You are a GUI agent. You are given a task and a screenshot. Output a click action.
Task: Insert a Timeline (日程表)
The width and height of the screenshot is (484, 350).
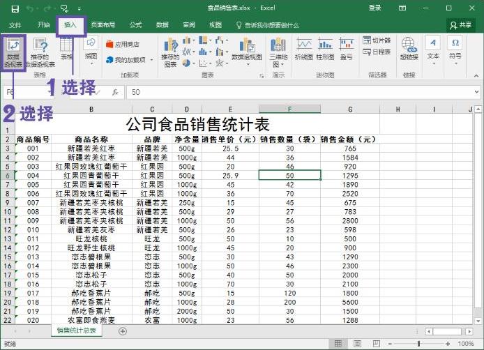pyautogui.click(x=377, y=52)
